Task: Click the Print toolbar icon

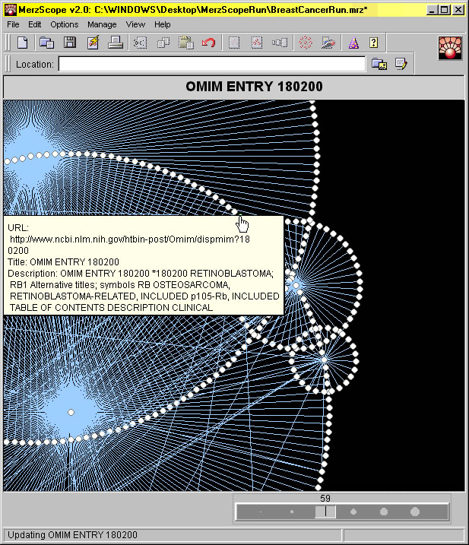Action: pyautogui.click(x=116, y=43)
